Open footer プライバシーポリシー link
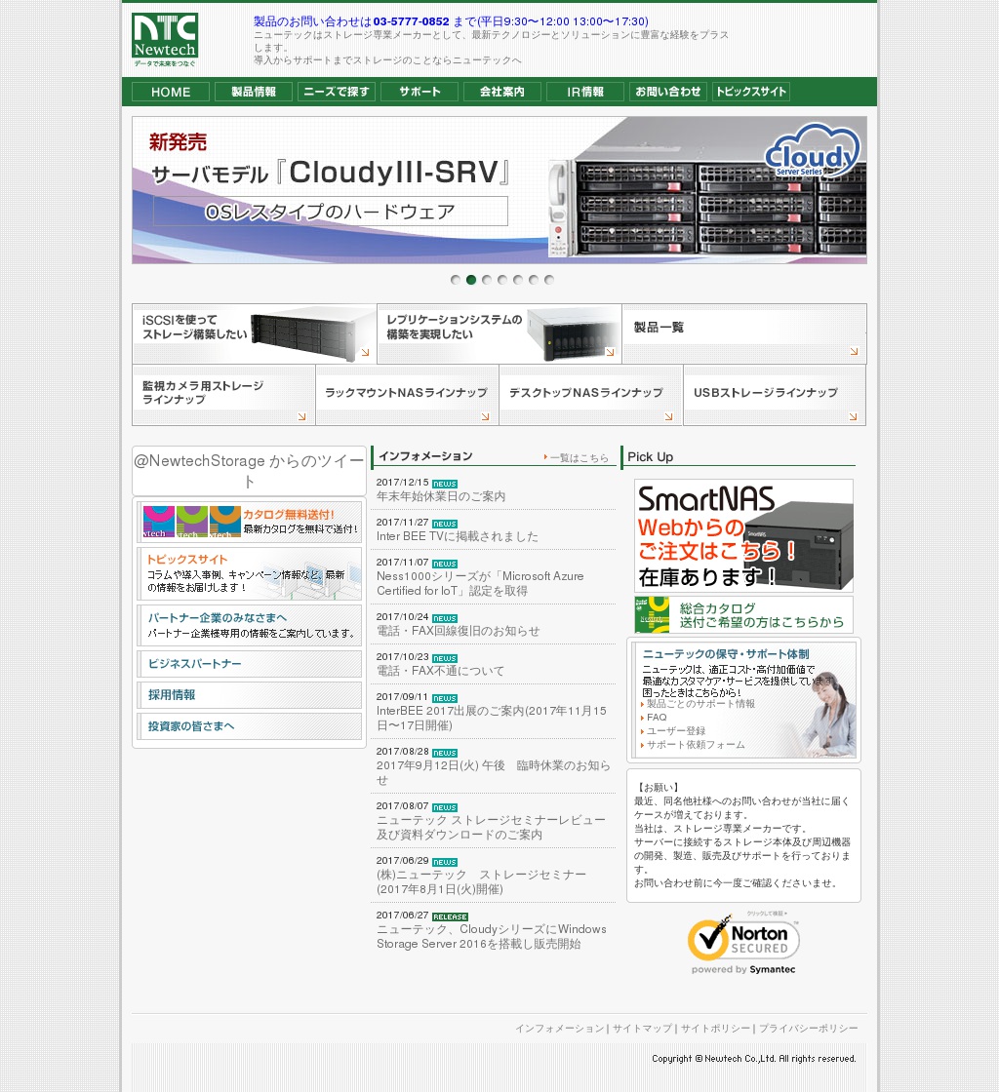999x1092 pixels. pos(808,1029)
